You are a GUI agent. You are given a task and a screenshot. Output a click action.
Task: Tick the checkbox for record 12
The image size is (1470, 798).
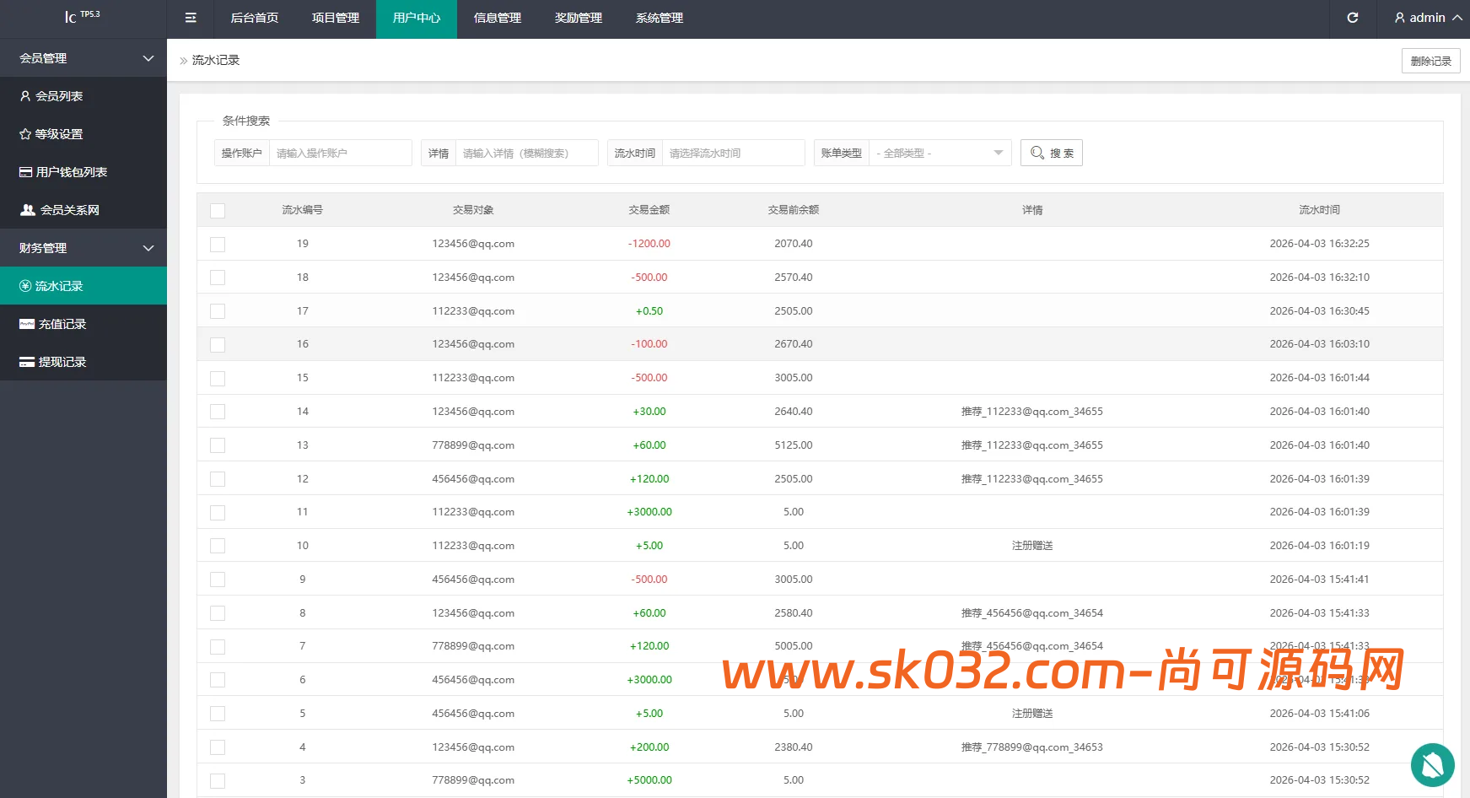(218, 479)
